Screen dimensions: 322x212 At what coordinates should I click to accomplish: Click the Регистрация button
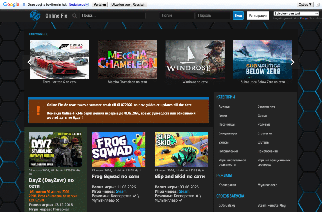[x=258, y=16]
